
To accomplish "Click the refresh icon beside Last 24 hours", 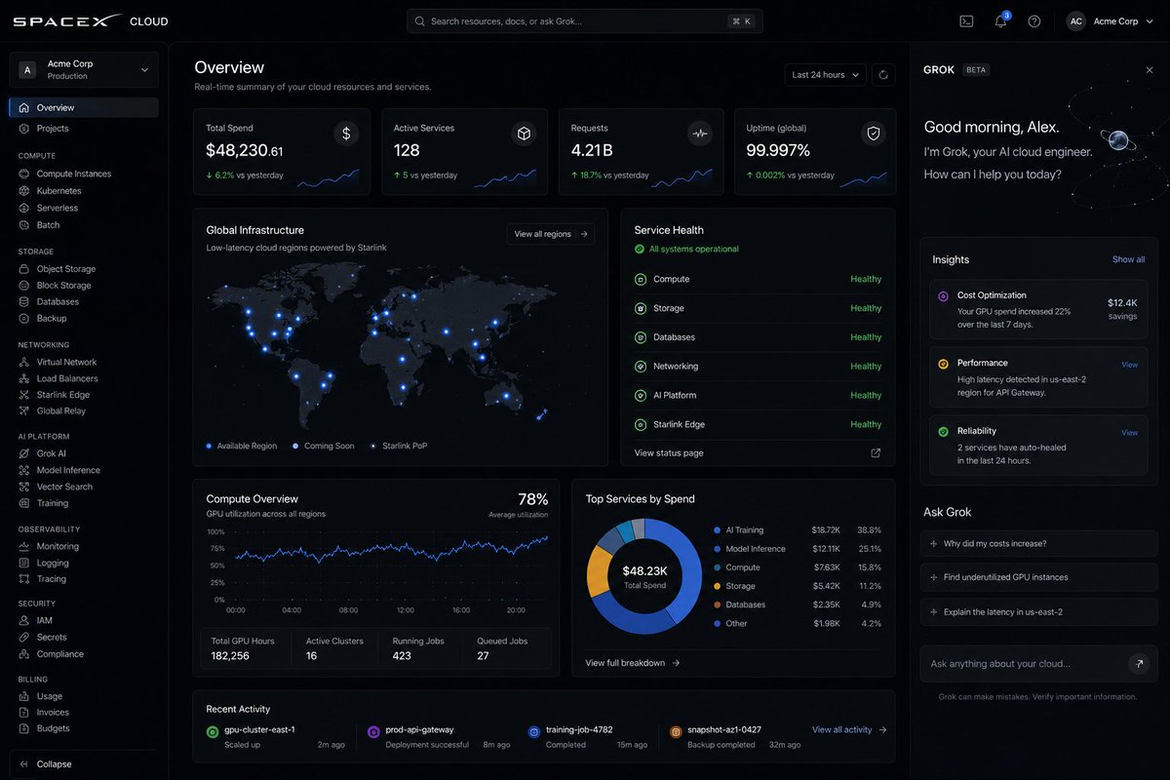I will 883,75.
